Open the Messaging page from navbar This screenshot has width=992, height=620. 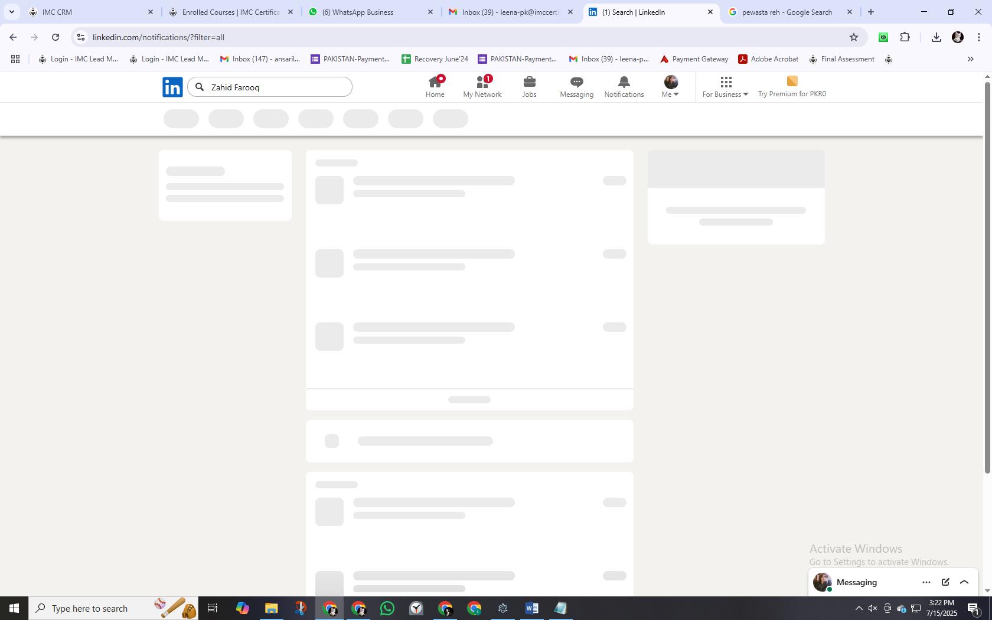point(577,87)
